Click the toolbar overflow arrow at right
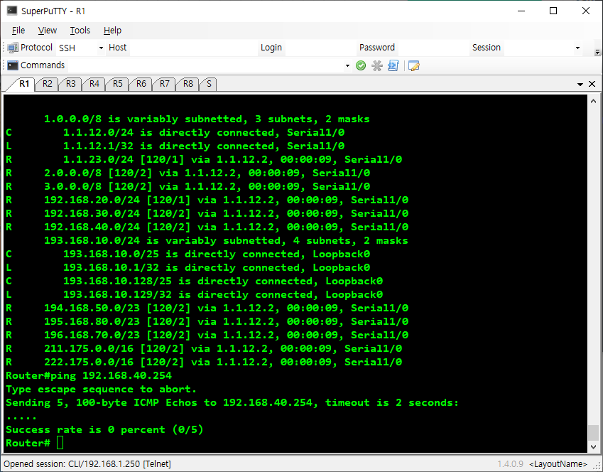Viewport: 603px width, 472px height. (x=597, y=52)
